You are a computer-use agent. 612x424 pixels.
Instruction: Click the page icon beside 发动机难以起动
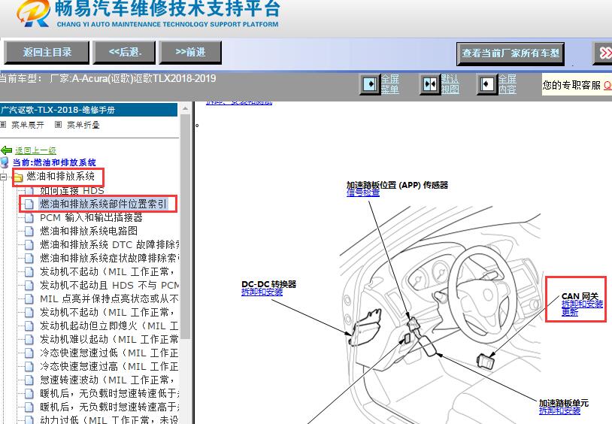(x=29, y=340)
